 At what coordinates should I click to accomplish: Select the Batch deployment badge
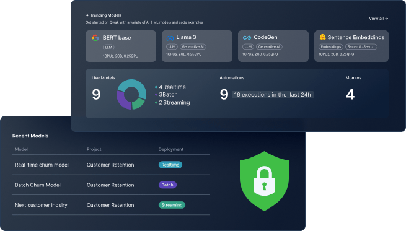point(167,185)
